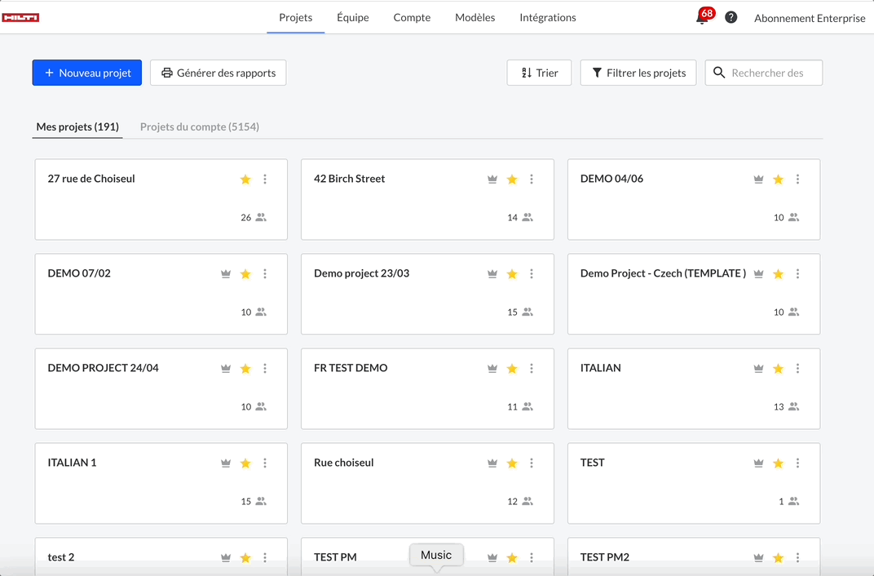Open the TEST PM2 project card

pos(694,556)
